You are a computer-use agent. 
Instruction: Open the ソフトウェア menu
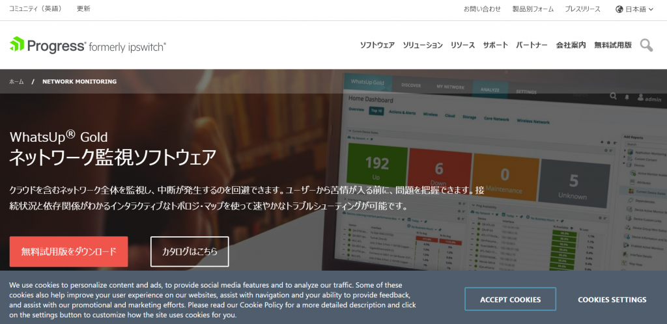point(377,45)
